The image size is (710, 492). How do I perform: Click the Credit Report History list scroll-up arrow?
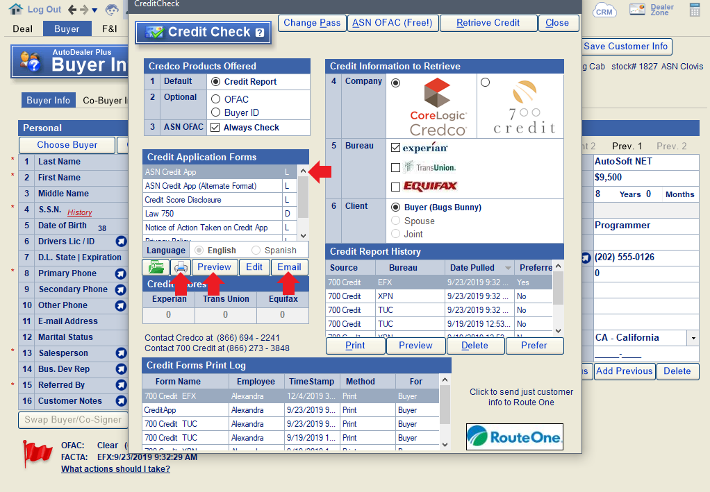(559, 266)
